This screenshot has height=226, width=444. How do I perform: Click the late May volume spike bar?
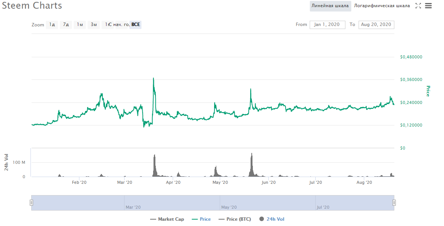tap(251, 165)
